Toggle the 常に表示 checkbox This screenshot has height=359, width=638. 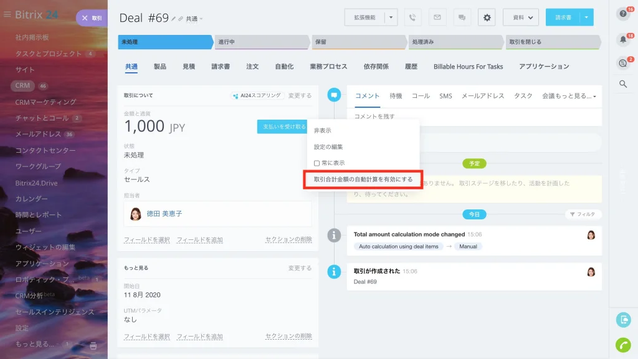(x=317, y=163)
